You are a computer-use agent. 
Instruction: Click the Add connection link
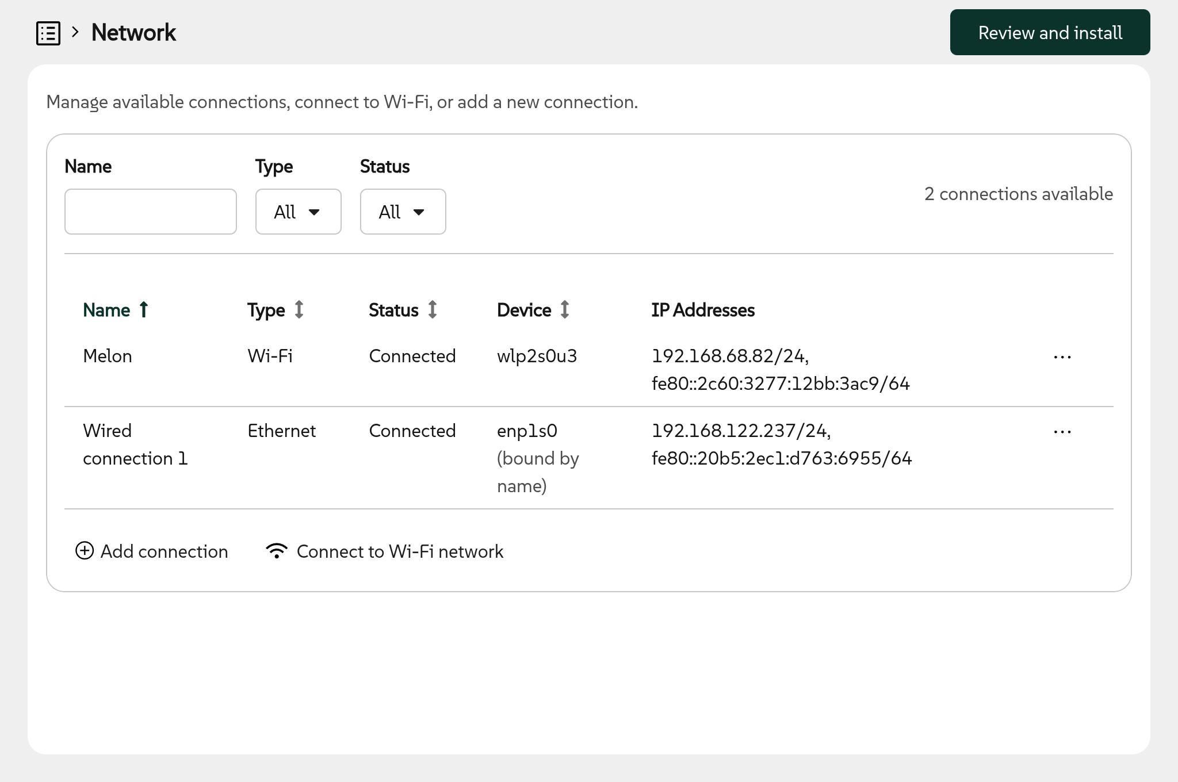point(165,551)
